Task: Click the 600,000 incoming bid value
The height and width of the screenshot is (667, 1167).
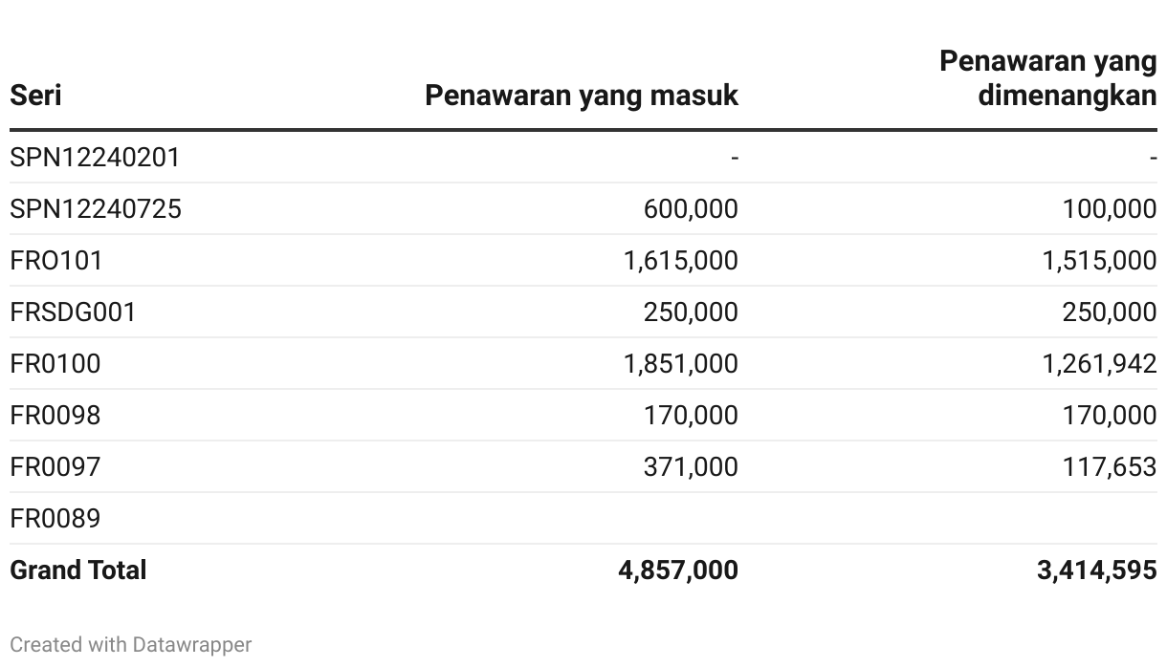Action: [691, 209]
